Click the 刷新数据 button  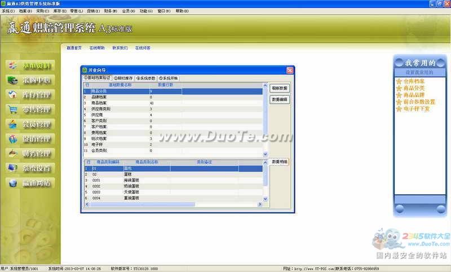click(280, 88)
